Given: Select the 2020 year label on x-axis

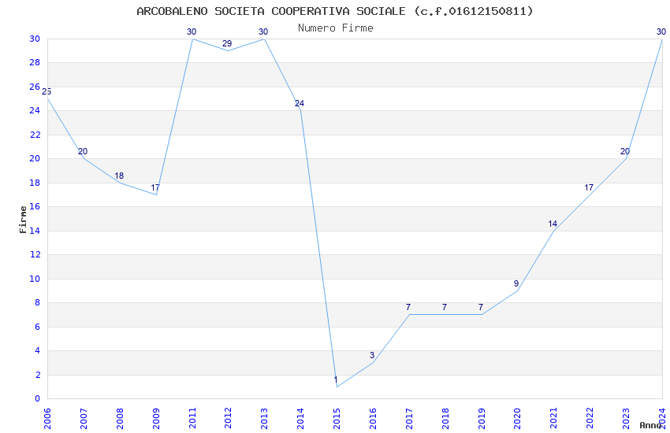Looking at the screenshot, I should coord(517,418).
